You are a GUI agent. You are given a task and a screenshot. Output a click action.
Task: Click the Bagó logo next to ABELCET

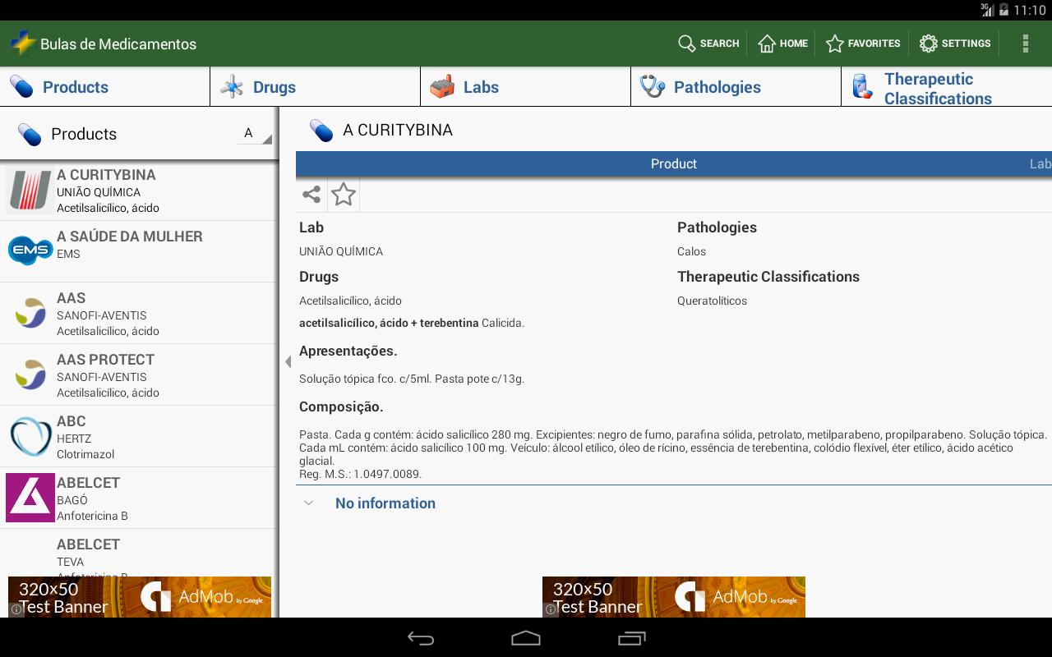30,498
